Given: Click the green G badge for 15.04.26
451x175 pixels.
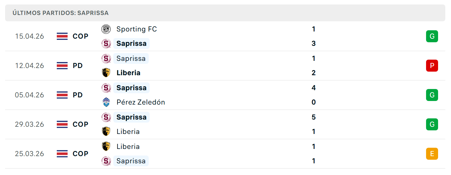Looking at the screenshot, I should (432, 36).
